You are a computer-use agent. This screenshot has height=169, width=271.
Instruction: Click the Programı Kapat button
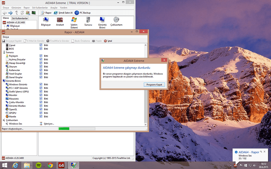click(154, 85)
